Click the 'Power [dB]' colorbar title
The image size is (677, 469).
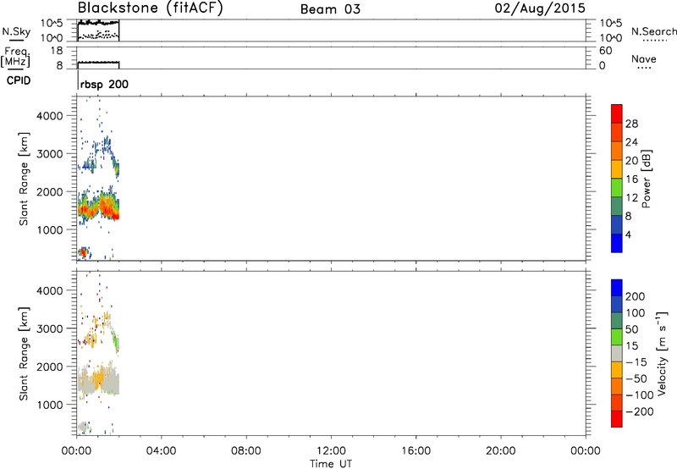(x=647, y=179)
